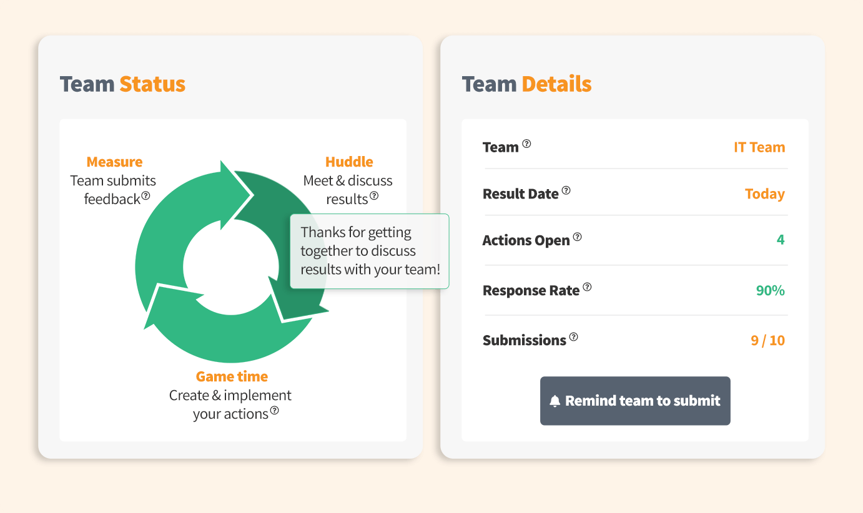Click help icon beside Huddle results text
Viewport: 863px width, 513px height.
(x=374, y=195)
